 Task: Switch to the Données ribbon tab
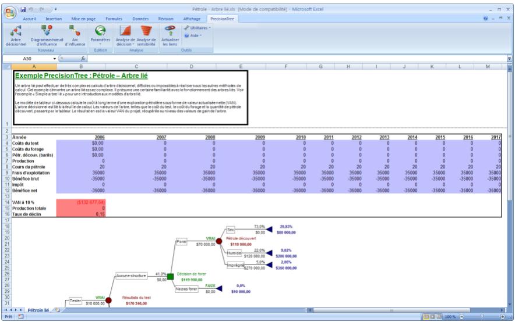pos(140,19)
